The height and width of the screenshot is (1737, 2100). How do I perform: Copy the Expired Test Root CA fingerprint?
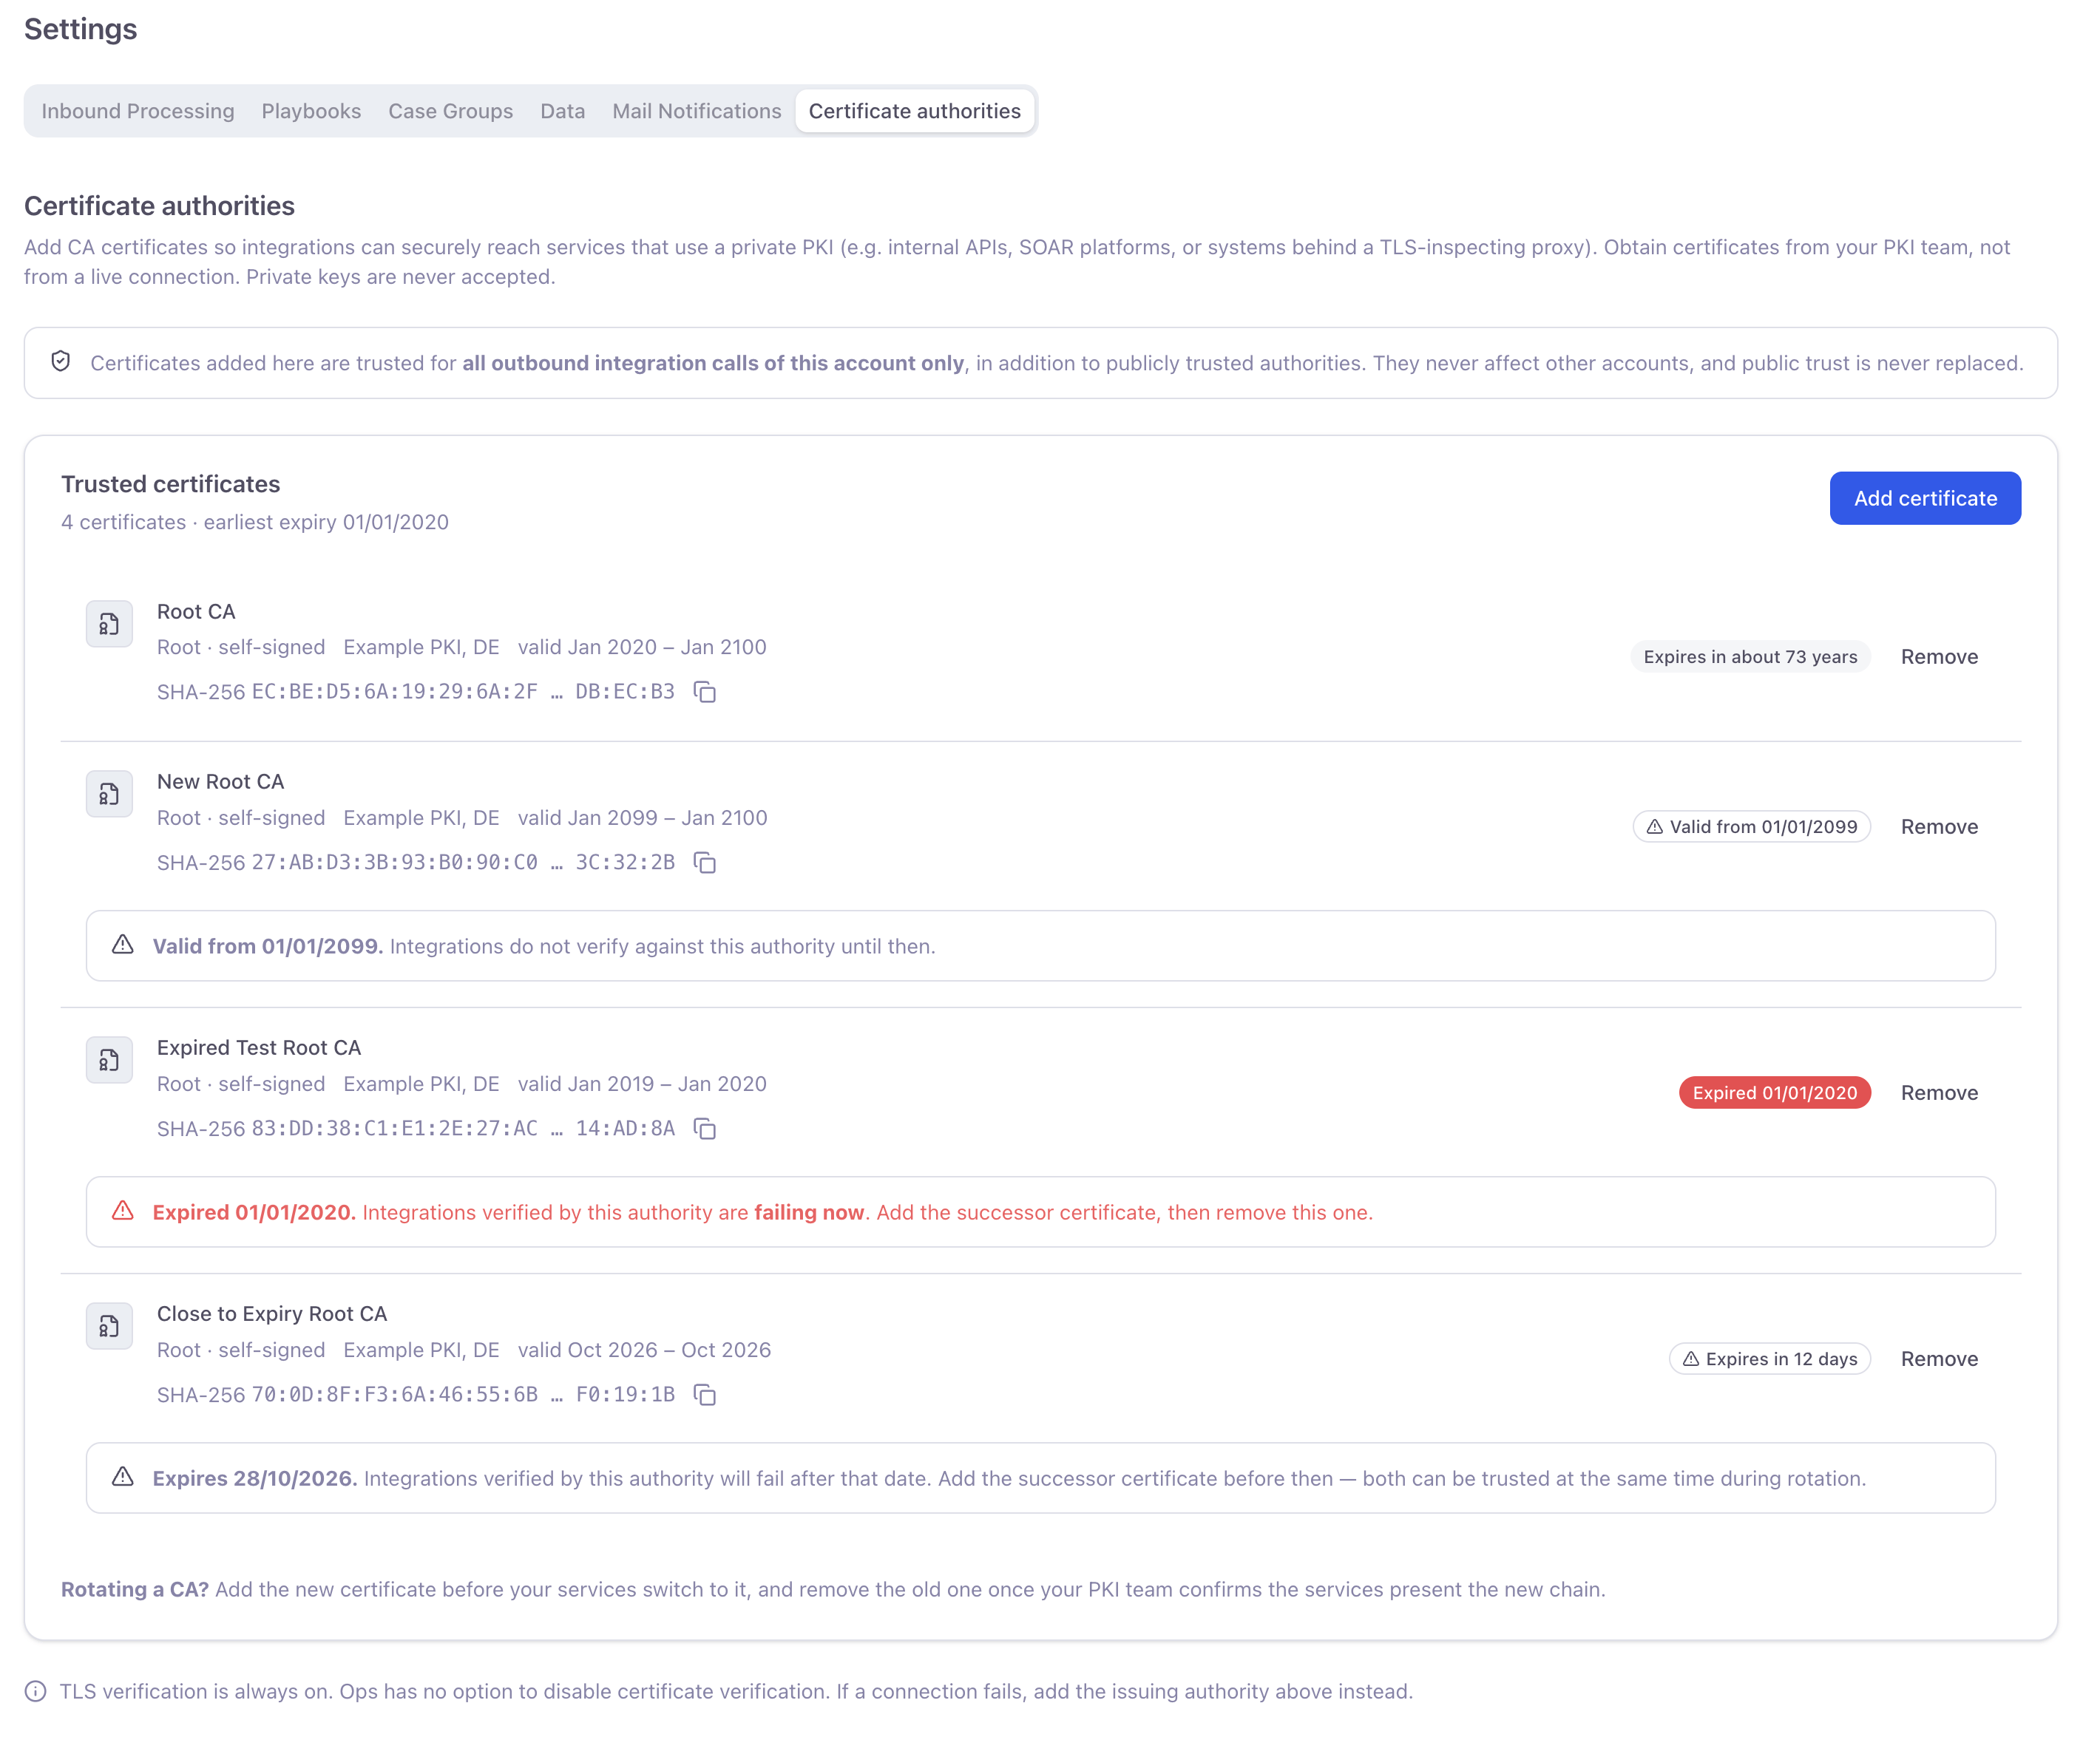(705, 1129)
